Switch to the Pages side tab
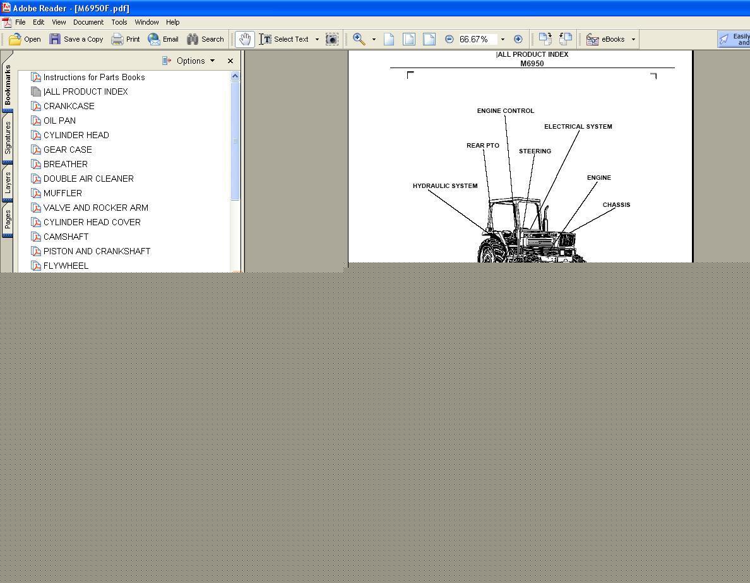The image size is (750, 583). pyautogui.click(x=8, y=220)
